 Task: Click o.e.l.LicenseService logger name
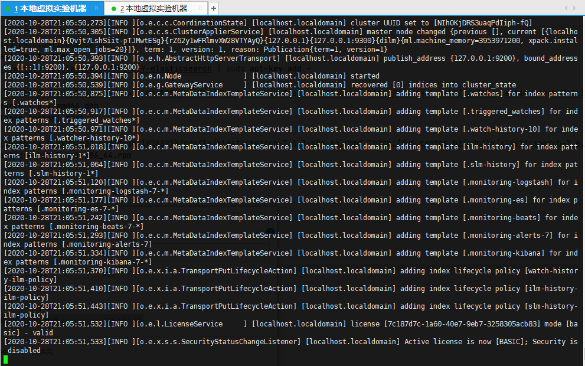(x=181, y=324)
